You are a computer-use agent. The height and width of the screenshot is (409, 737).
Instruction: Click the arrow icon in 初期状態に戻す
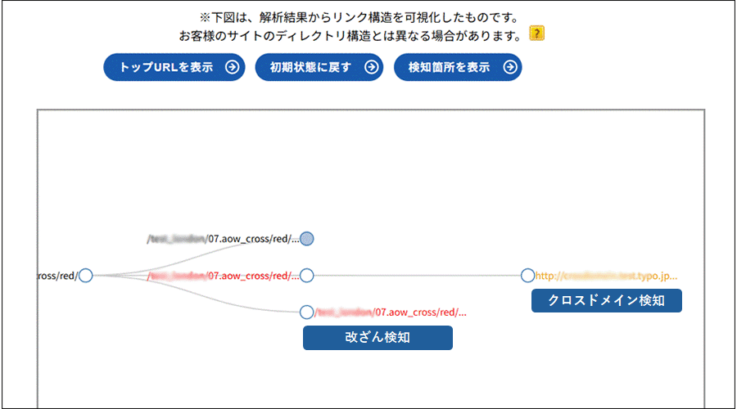pyautogui.click(x=372, y=67)
